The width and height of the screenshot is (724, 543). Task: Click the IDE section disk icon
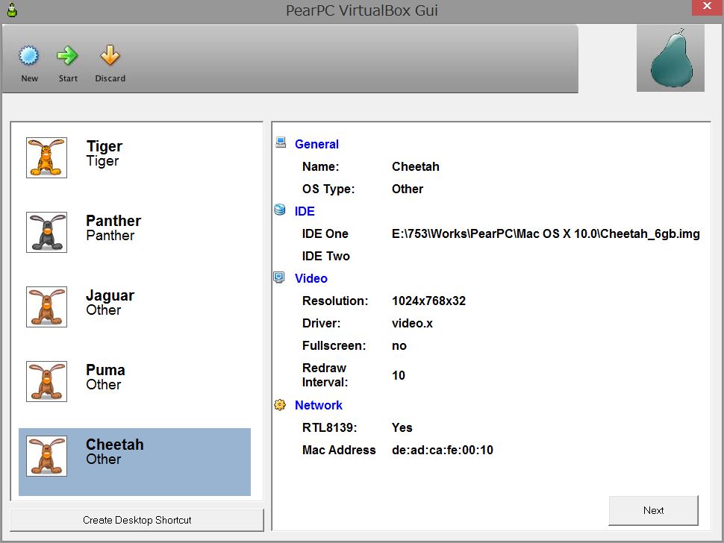(x=280, y=210)
